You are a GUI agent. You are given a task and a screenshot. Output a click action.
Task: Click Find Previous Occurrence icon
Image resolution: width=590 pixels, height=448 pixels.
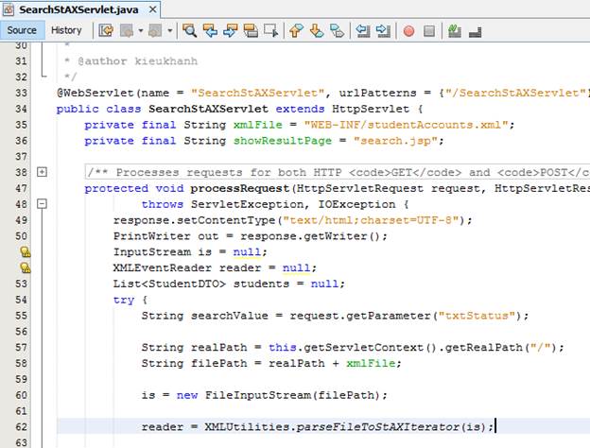[210, 30]
